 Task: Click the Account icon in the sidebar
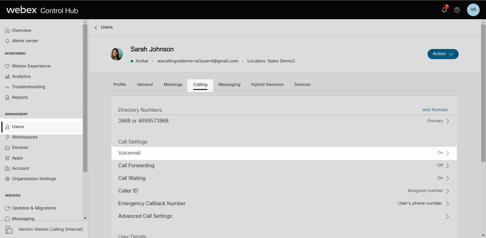pyautogui.click(x=8, y=168)
